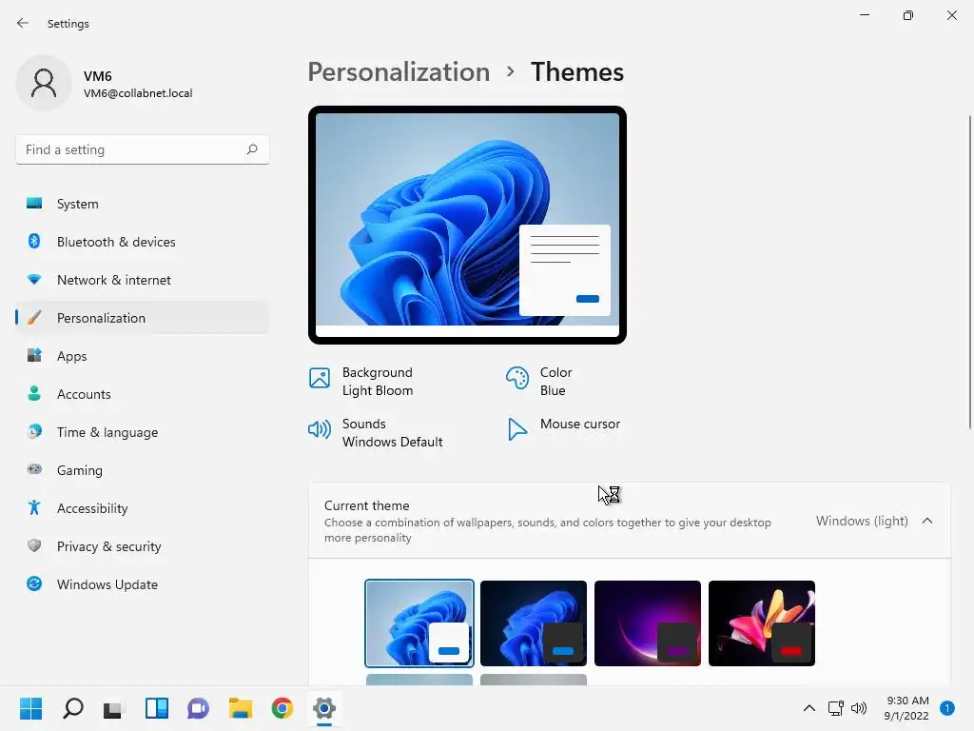Select the colorful flower theme with red accent
Viewport: 974px width, 731px height.
coord(762,622)
